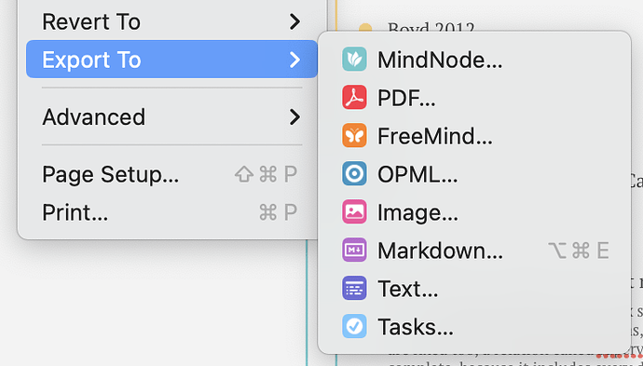Export to Tasks... option
The height and width of the screenshot is (366, 643).
(x=474, y=326)
